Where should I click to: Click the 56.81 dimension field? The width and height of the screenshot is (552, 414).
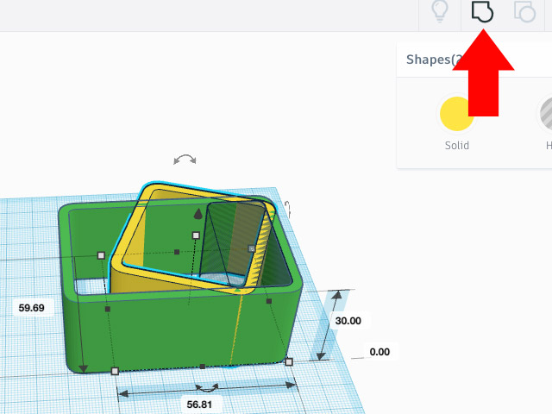[x=198, y=404]
